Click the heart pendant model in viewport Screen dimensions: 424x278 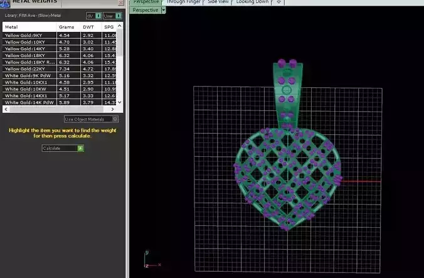pyautogui.click(x=287, y=178)
